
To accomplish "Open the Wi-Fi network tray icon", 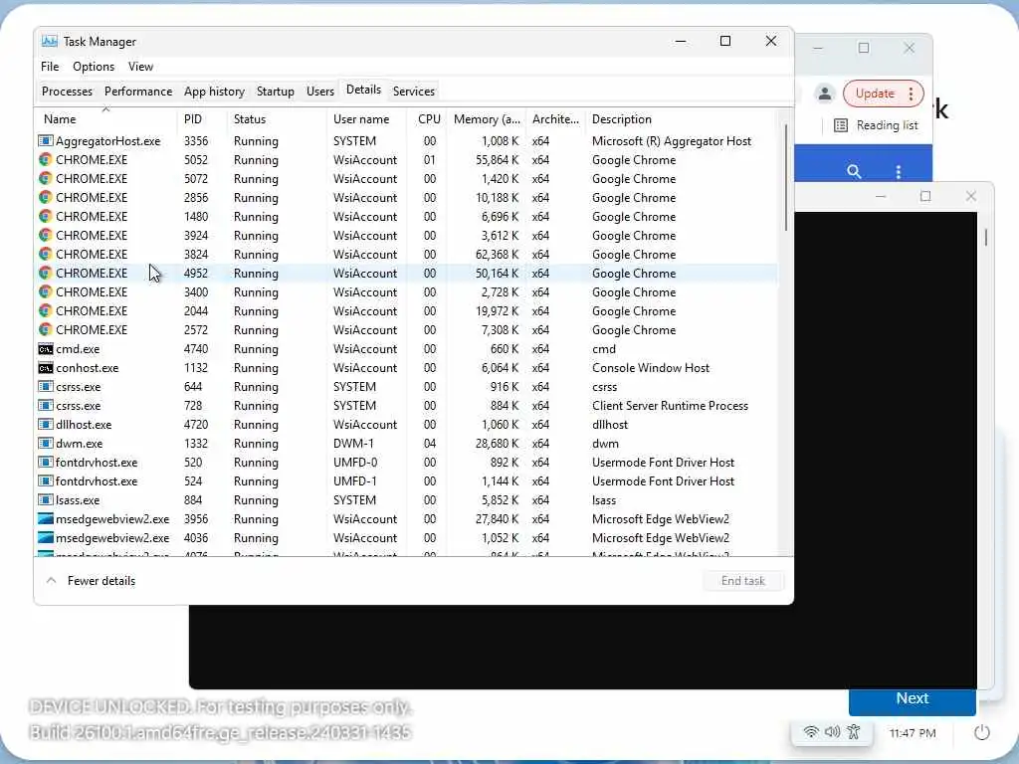I will point(810,732).
